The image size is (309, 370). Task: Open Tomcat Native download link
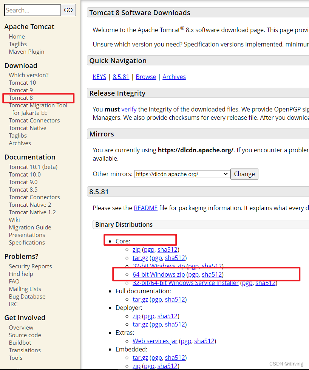click(x=28, y=128)
